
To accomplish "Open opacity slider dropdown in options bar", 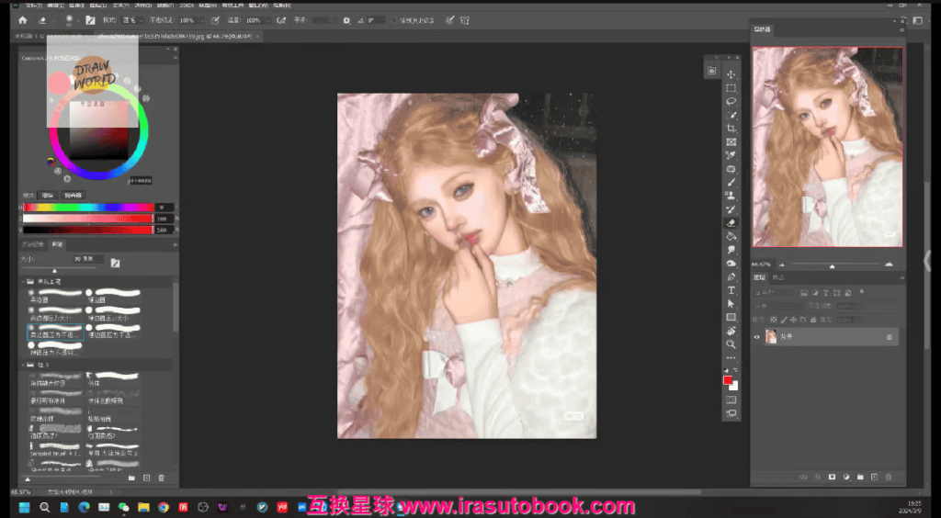I will (202, 20).
